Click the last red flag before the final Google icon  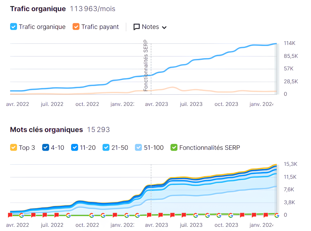click(266, 215)
